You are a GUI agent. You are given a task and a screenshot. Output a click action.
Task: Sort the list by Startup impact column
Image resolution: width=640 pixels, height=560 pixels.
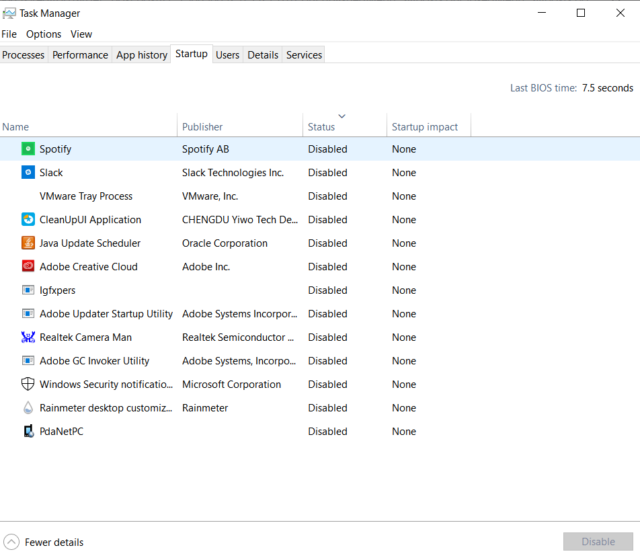click(x=425, y=127)
